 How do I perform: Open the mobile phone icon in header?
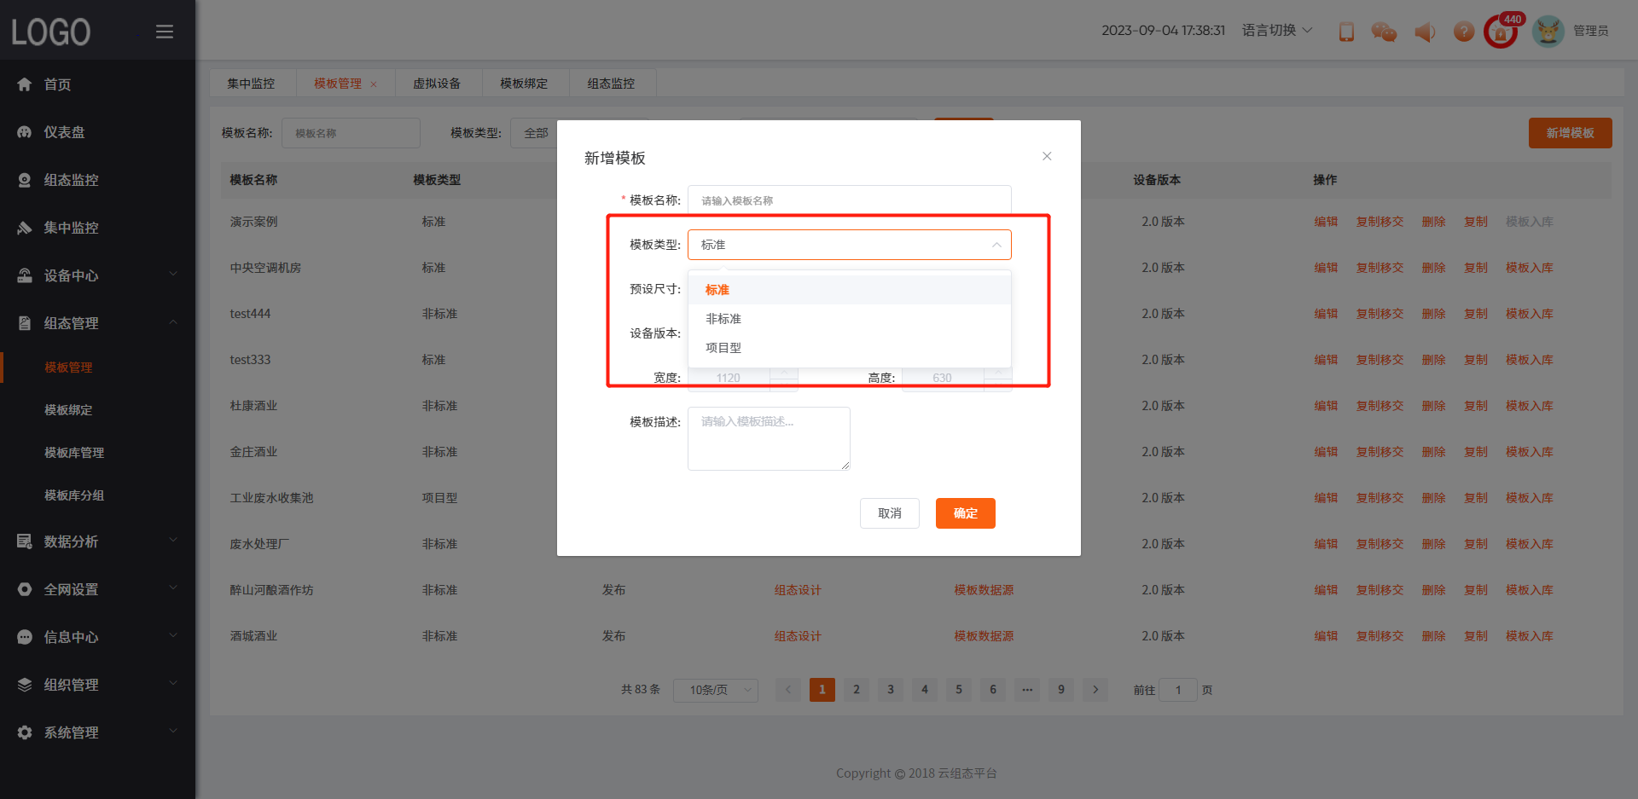point(1346,32)
